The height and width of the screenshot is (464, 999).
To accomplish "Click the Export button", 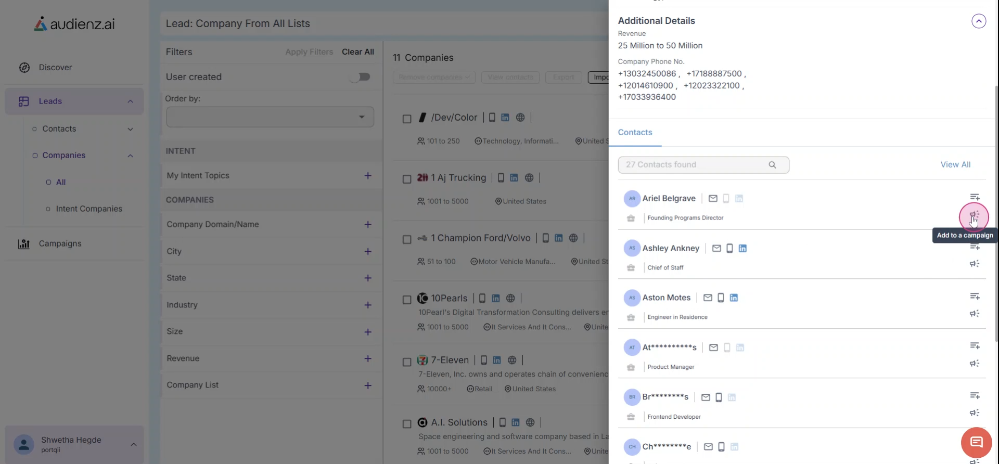I will coord(563,78).
